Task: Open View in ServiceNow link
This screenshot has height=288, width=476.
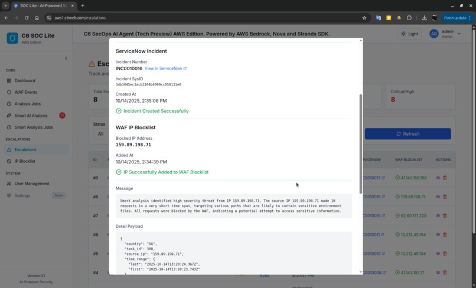Action: 165,68
